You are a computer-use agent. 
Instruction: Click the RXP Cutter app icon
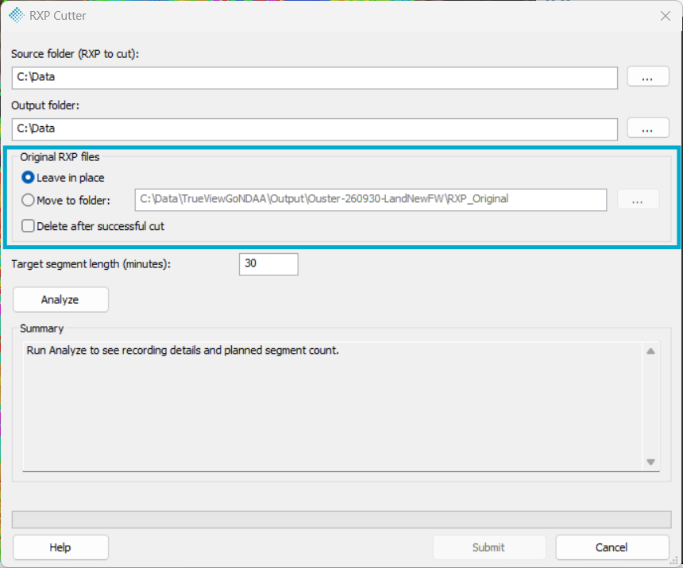[17, 15]
